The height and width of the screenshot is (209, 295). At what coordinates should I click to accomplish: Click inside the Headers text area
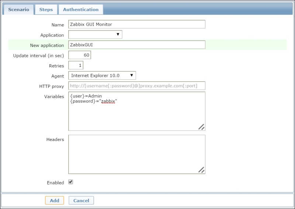[x=136, y=154]
